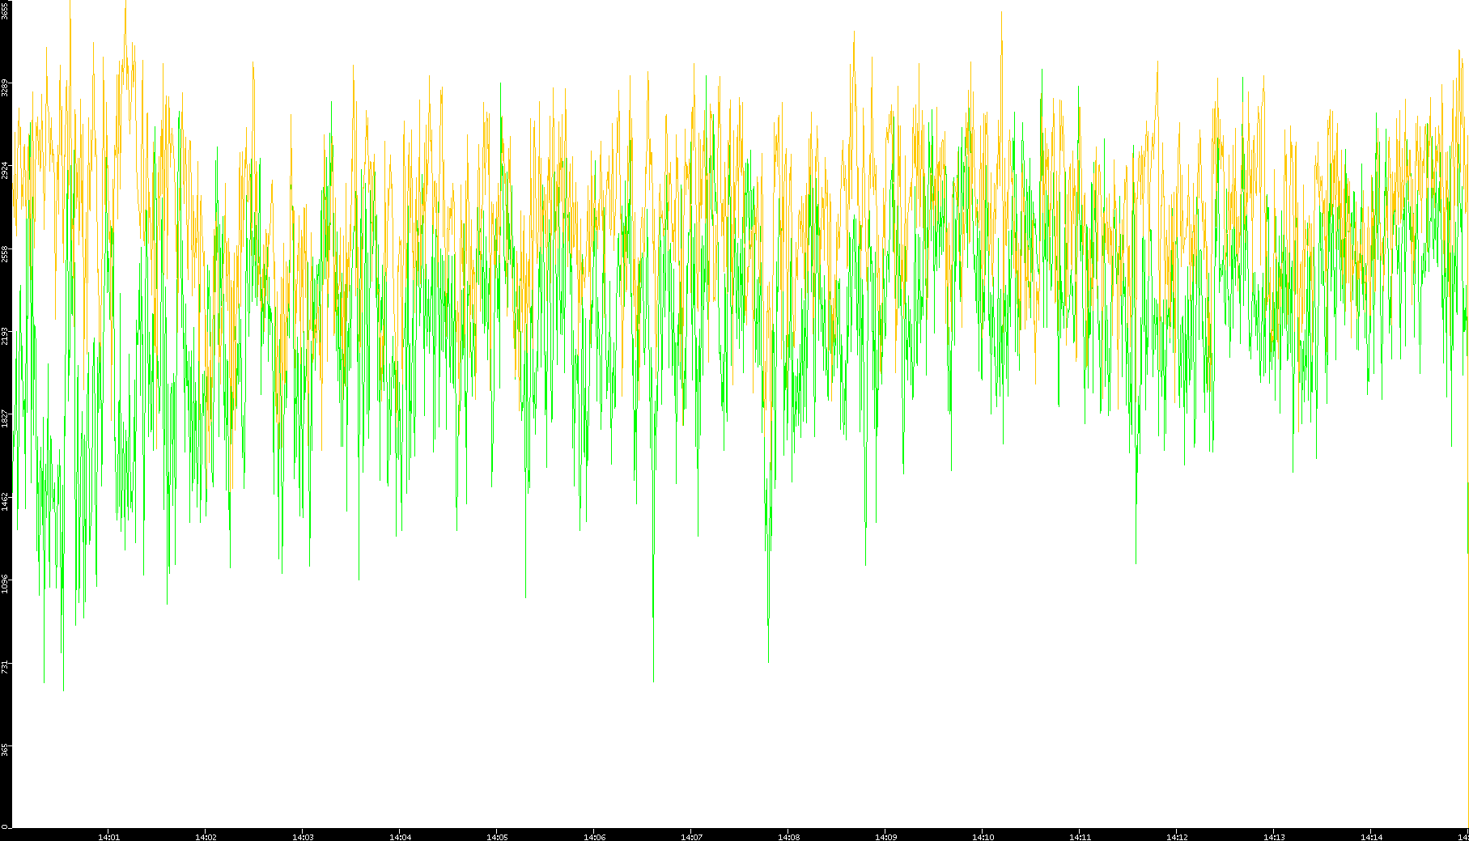The image size is (1469, 841).
Task: Click the 14:07 time axis label
Action: [691, 837]
